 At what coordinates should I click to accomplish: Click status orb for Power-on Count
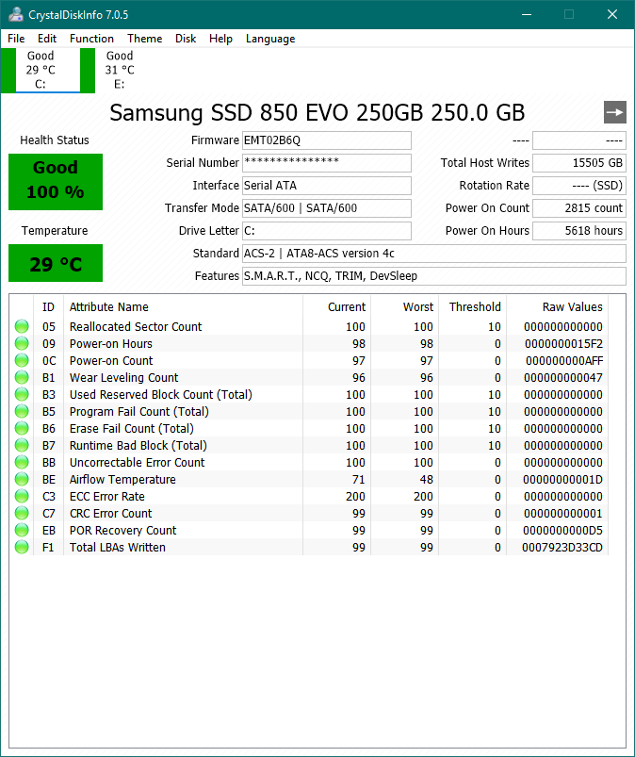[x=22, y=361]
